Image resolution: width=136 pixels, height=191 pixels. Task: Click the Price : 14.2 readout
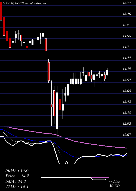tap(17, 176)
